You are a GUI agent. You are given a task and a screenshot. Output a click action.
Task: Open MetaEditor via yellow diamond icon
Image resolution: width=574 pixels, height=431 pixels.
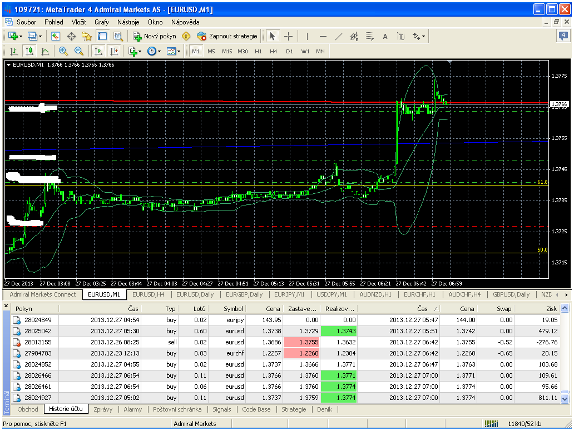tap(186, 36)
